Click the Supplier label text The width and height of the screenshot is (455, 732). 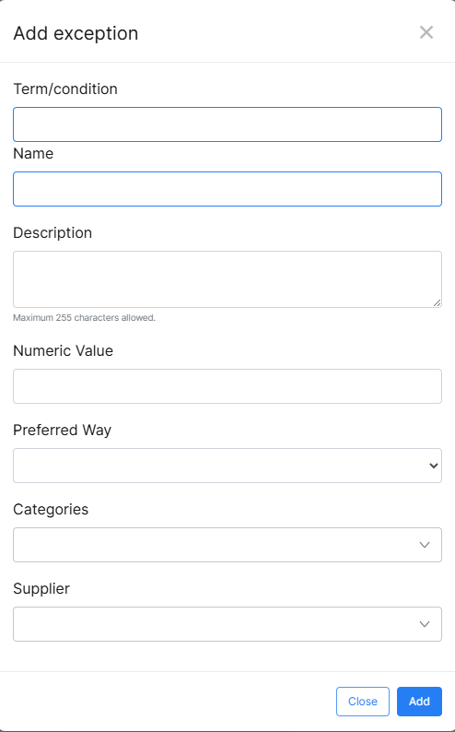pyautogui.click(x=41, y=589)
